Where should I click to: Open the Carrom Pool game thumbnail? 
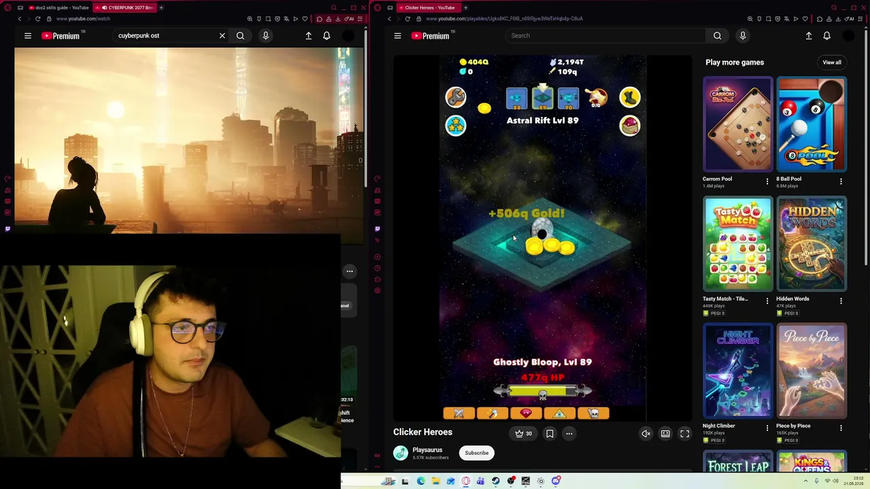pyautogui.click(x=737, y=124)
